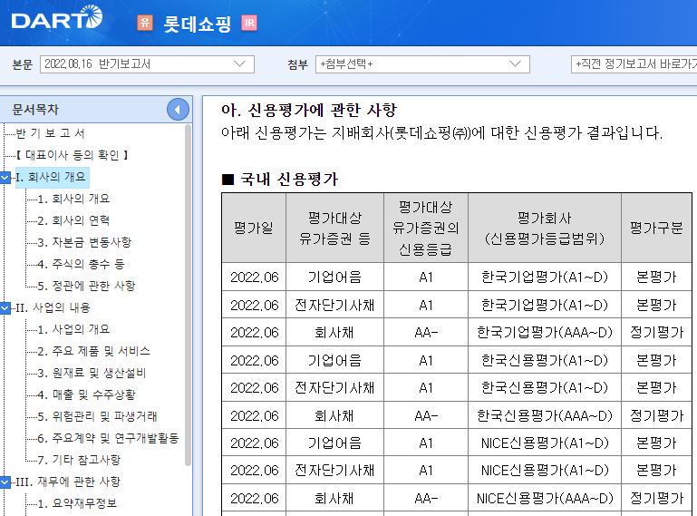Open 7. 기타 참고사항 subsection
The height and width of the screenshot is (516, 697).
click(79, 460)
